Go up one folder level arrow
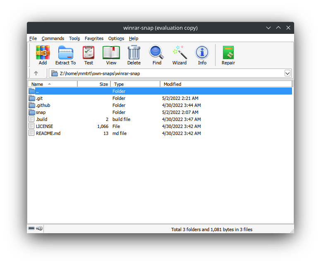The height and width of the screenshot is (265, 321). [x=36, y=73]
